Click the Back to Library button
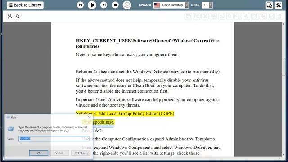The width and height of the screenshot is (288, 162). (x=25, y=5)
